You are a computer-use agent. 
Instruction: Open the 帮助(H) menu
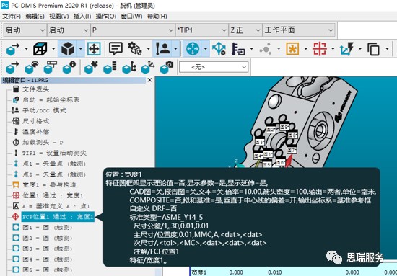tap(157, 16)
